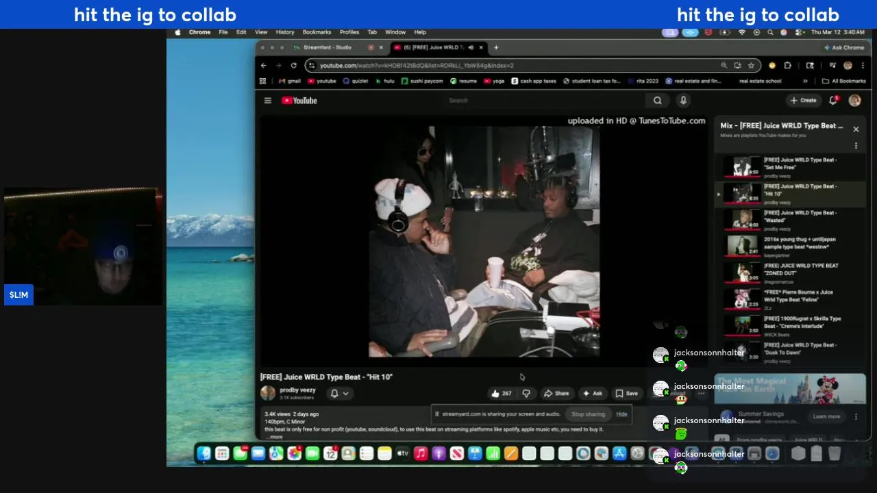Open the All Bookmarks folder
The image size is (877, 493).
coord(843,81)
